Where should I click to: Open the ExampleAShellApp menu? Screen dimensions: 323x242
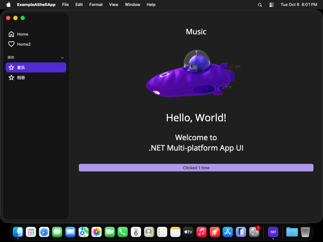[x=36, y=4]
